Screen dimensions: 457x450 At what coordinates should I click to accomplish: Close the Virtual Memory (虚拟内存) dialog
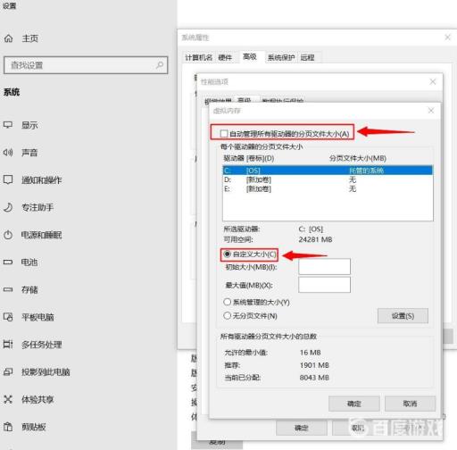[x=431, y=111]
